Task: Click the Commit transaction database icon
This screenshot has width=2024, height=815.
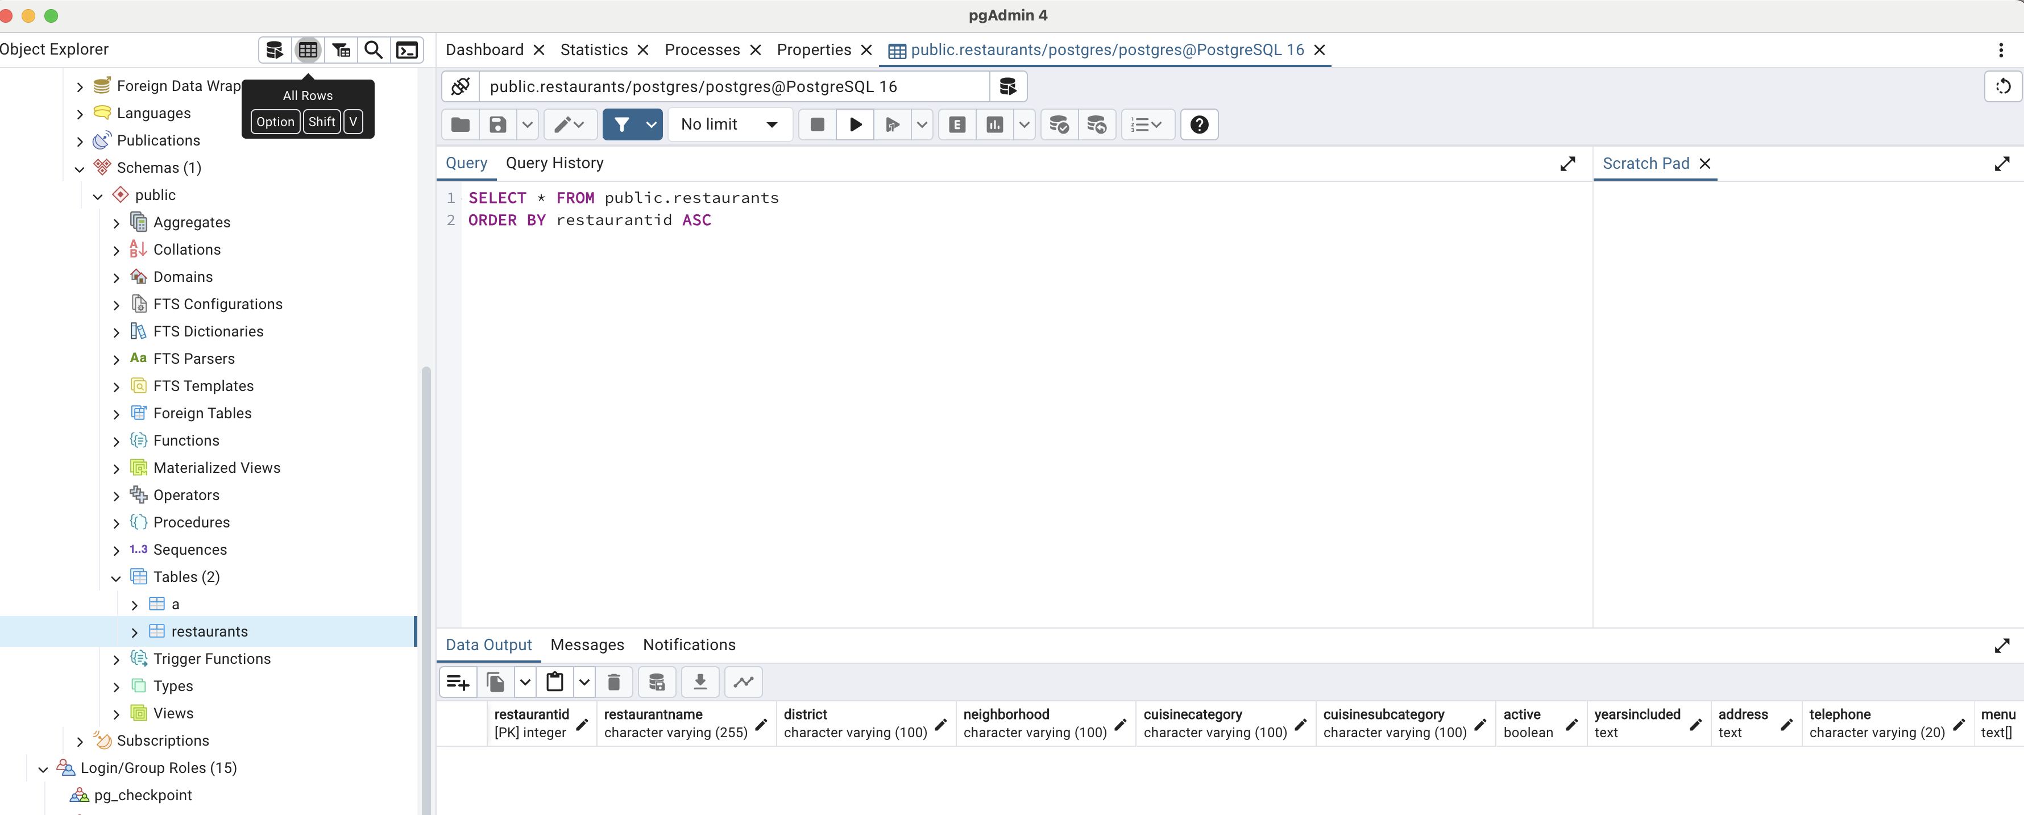Action: [1059, 125]
